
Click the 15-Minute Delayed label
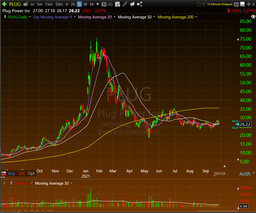pyautogui.click(x=220, y=4)
